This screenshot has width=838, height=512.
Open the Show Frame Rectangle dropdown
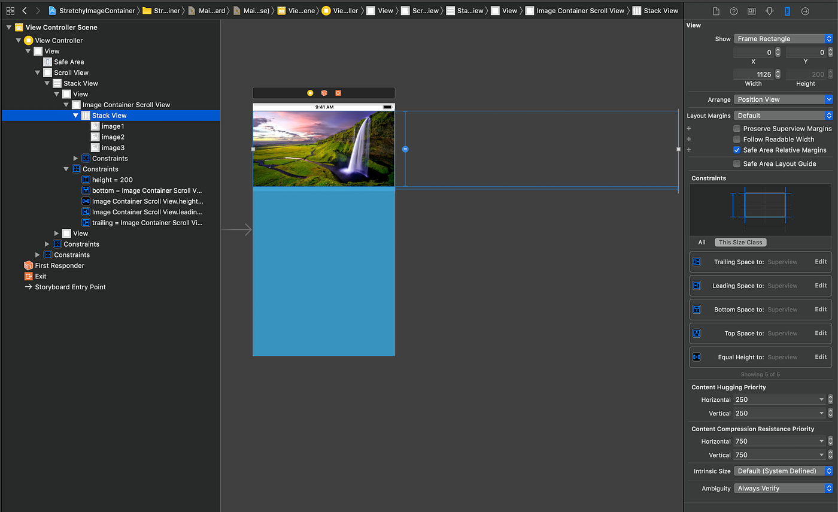pos(783,39)
